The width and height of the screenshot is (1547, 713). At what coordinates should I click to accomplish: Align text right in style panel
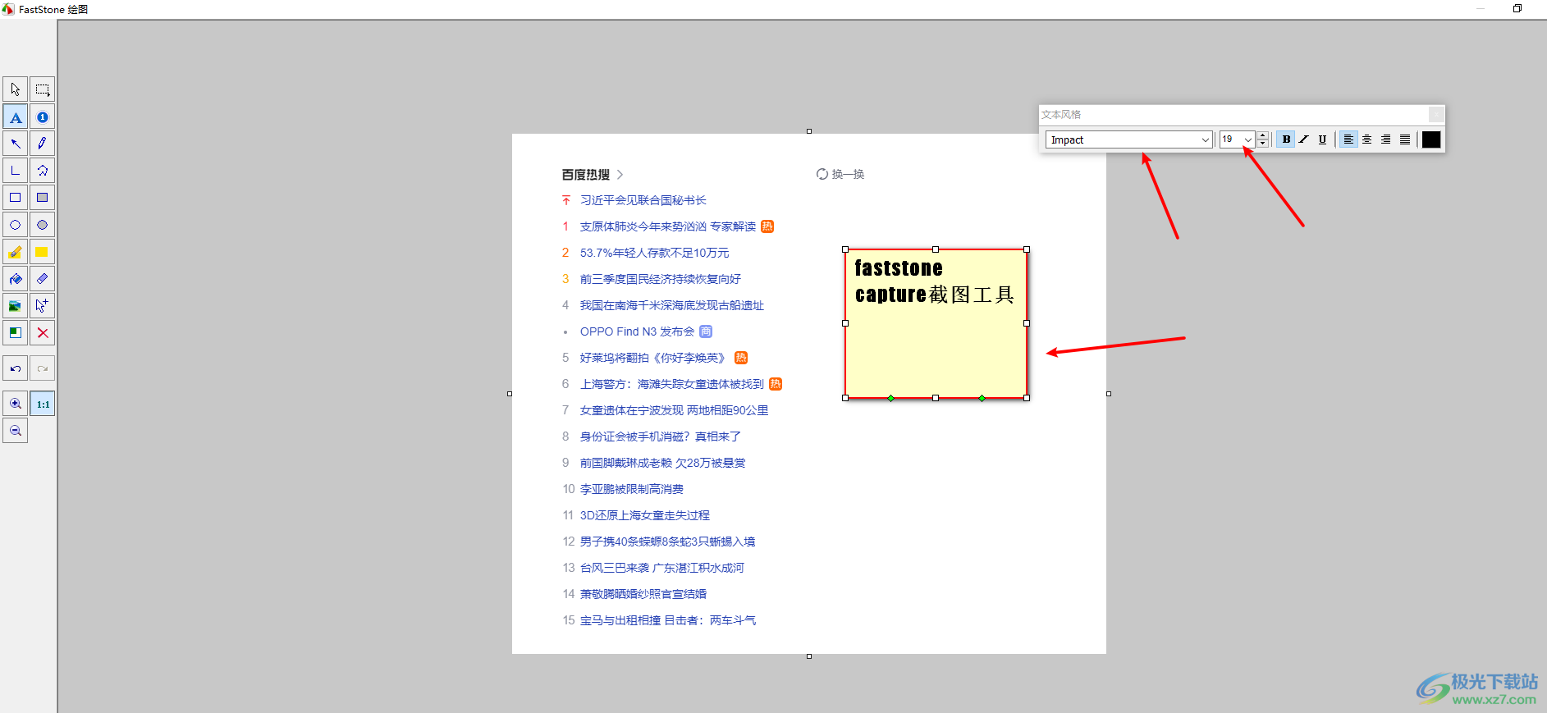click(x=1386, y=139)
